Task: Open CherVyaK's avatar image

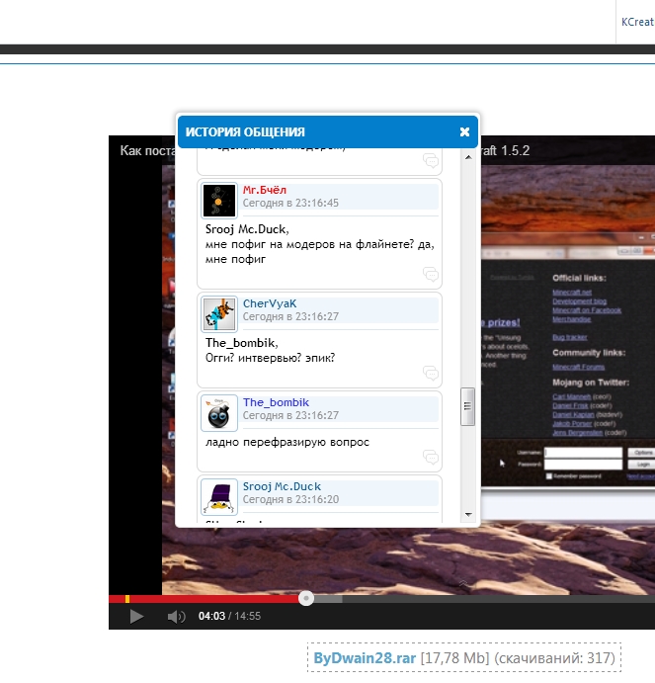Action: click(x=218, y=313)
